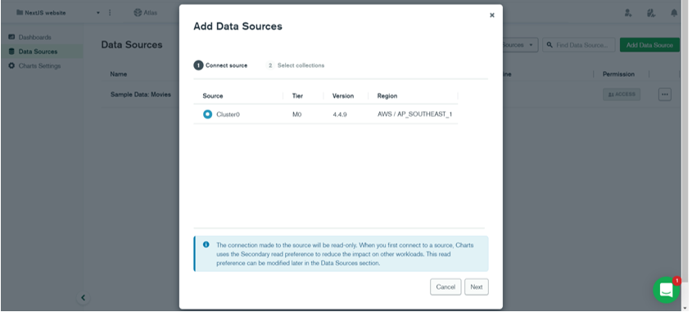Click the Find Data Source search field
The height and width of the screenshot is (312, 692).
point(579,45)
